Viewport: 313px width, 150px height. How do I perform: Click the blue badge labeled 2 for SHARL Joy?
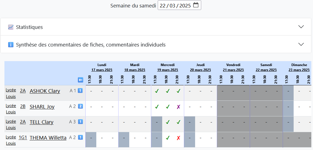click(x=80, y=106)
